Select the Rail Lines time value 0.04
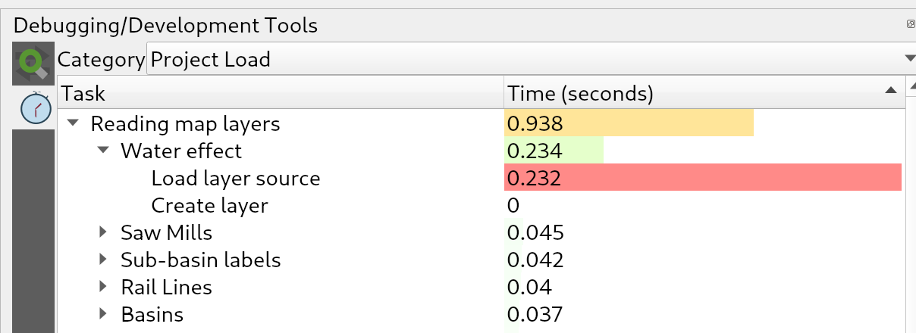The image size is (916, 333). (529, 288)
